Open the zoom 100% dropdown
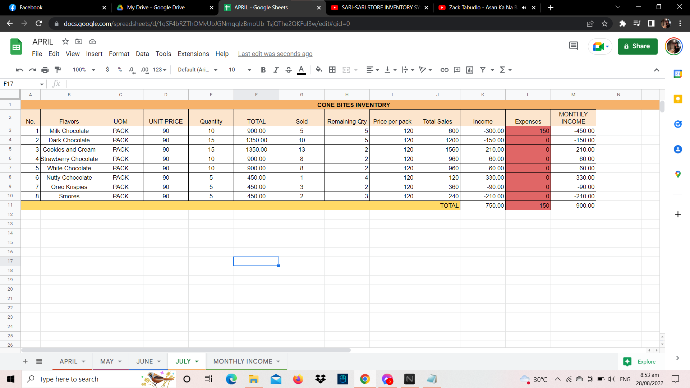The width and height of the screenshot is (690, 388). (84, 70)
